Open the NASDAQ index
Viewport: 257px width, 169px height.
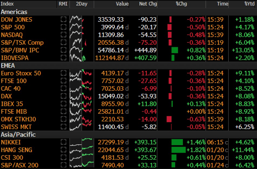tap(12, 35)
